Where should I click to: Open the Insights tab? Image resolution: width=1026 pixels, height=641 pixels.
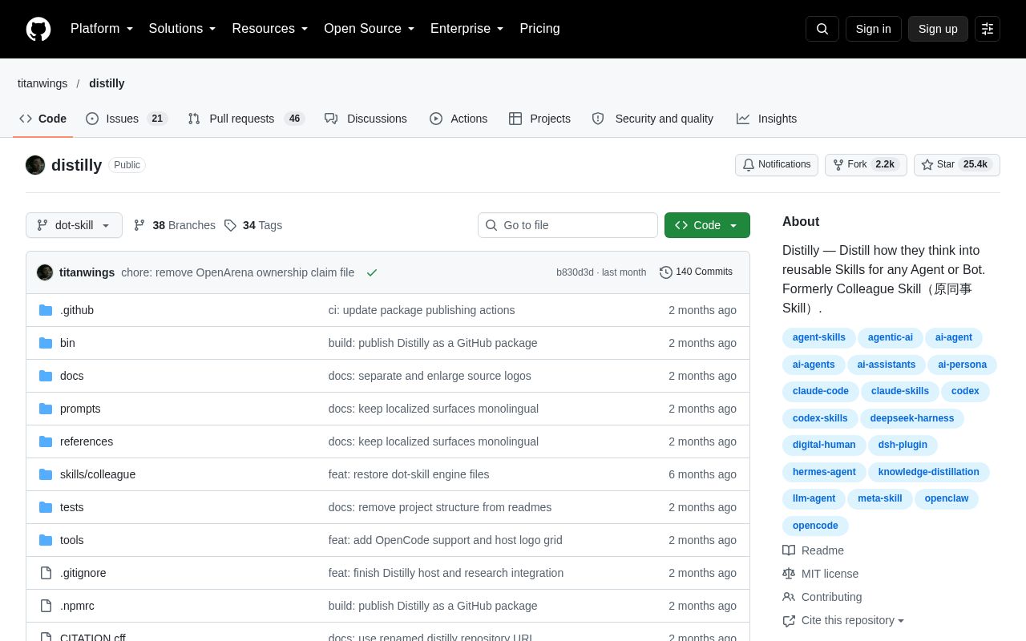(767, 119)
